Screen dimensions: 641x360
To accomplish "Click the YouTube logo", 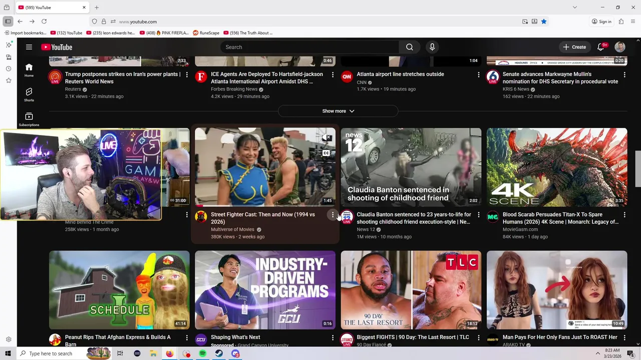I will click(x=57, y=47).
